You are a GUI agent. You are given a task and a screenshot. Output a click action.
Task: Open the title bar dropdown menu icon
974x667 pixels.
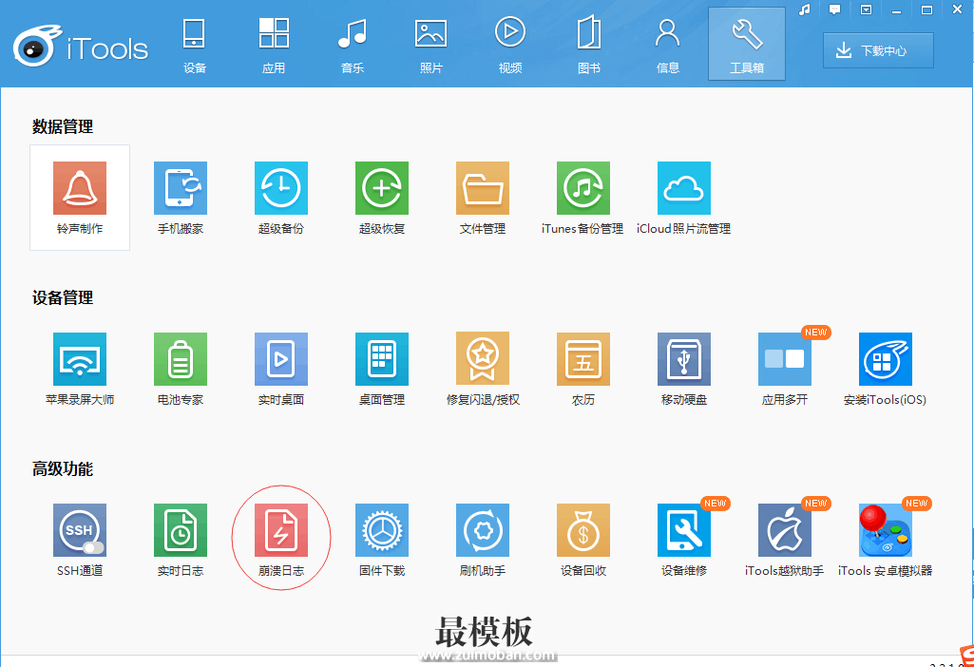866,10
